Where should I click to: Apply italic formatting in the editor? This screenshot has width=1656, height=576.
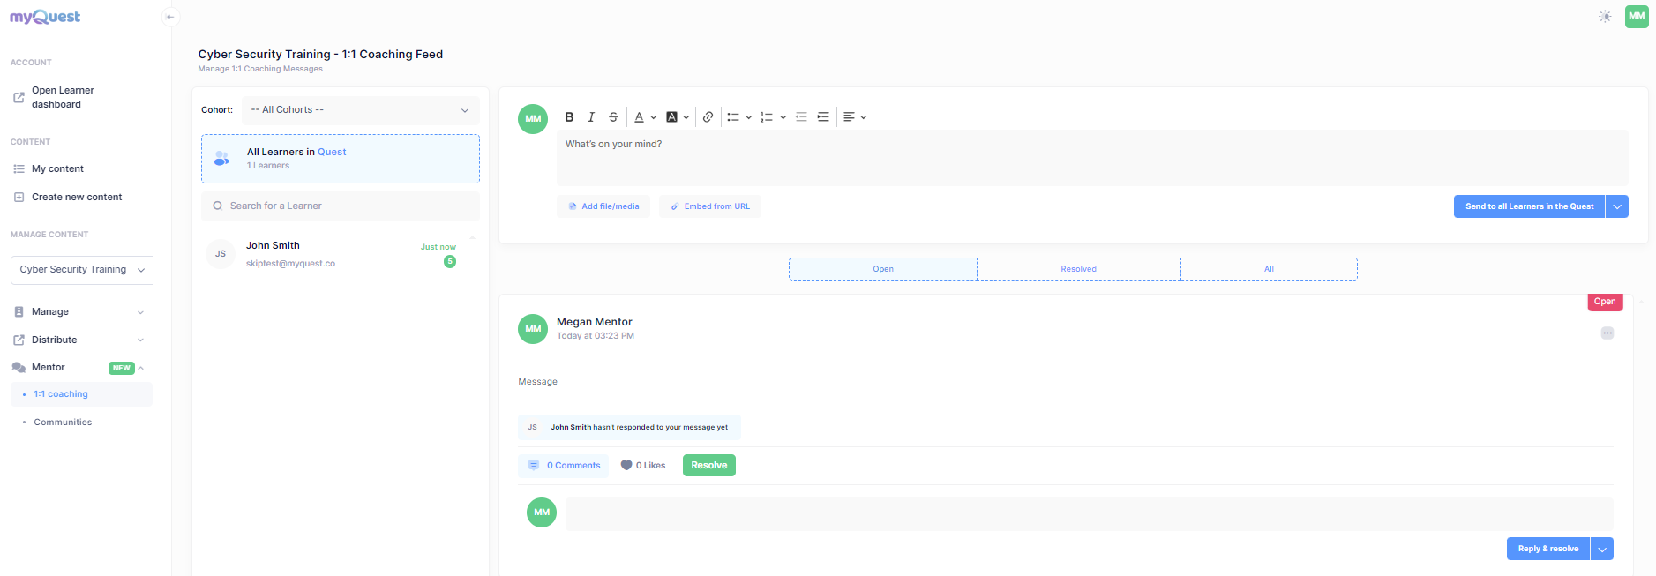591,117
